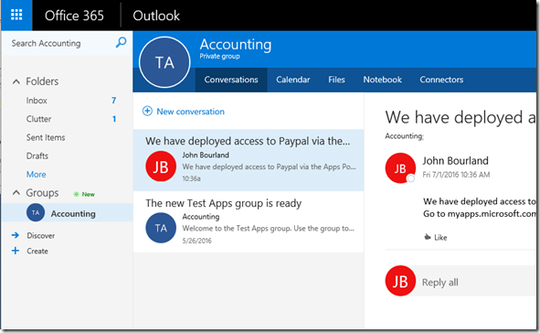
Task: Click the Reply all field
Action: pyautogui.click(x=477, y=281)
